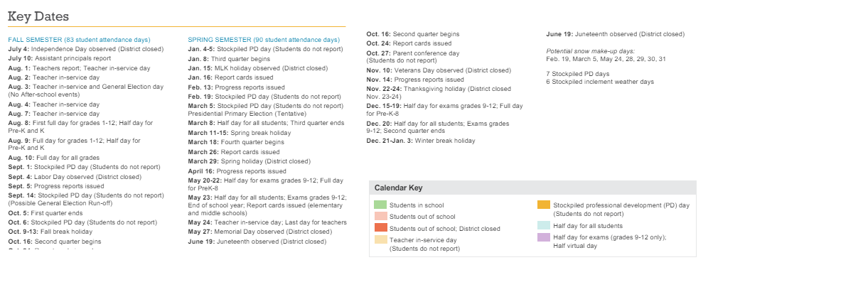Click the pink Students out of school swatch

pos(380,216)
